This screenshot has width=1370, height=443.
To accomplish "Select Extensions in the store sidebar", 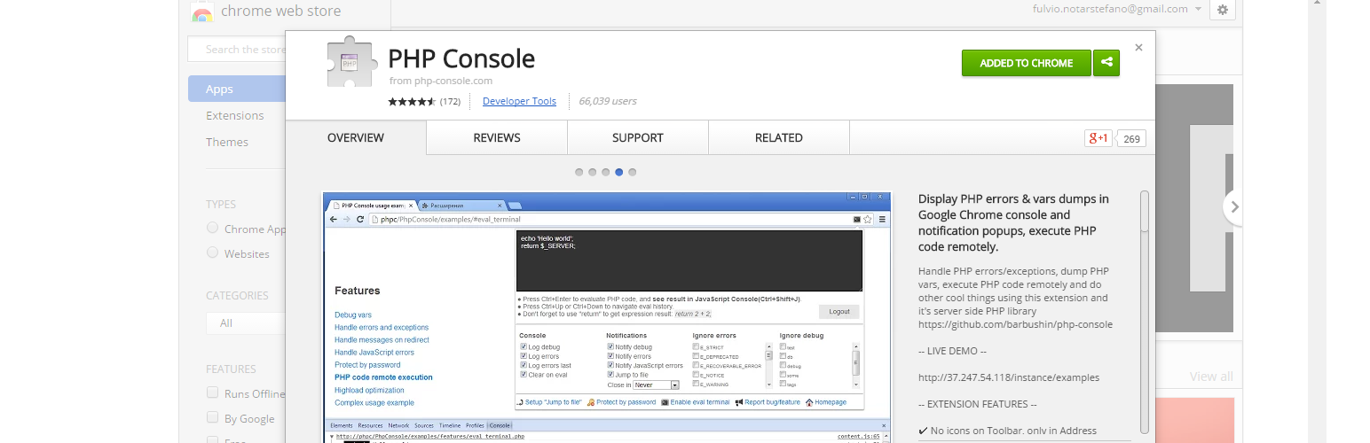I will tap(235, 115).
